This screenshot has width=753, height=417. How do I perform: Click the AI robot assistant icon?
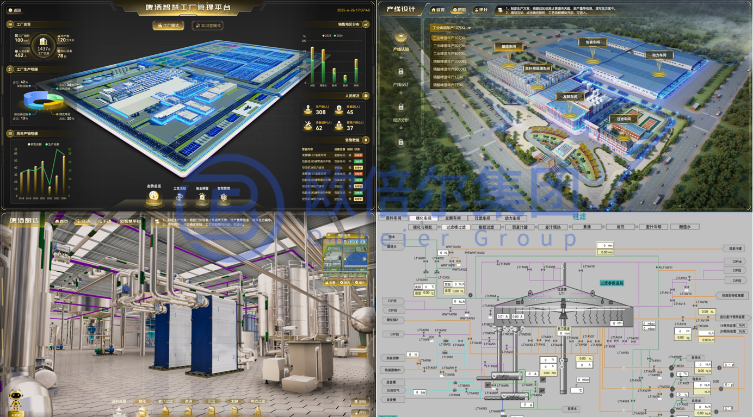tap(16, 402)
